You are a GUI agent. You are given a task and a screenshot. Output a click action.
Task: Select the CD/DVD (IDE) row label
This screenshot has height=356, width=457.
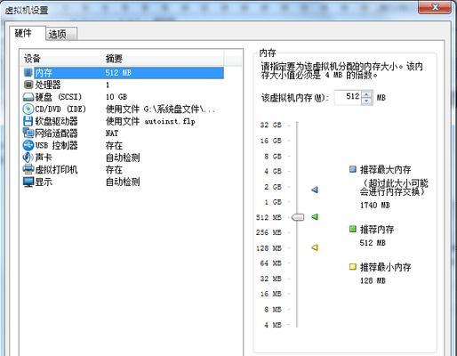(x=60, y=109)
